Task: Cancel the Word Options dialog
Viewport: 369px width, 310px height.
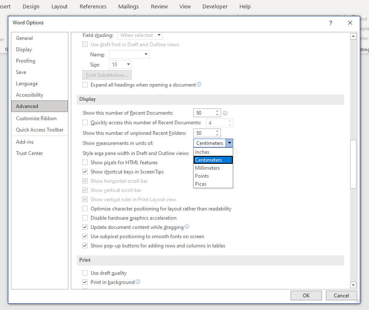Action: point(341,296)
